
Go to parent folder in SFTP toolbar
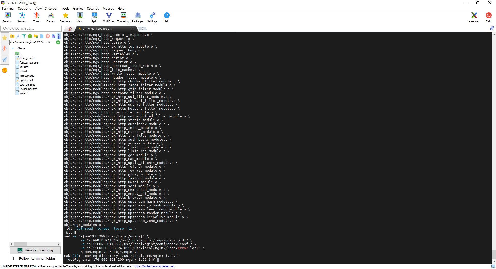point(12,36)
